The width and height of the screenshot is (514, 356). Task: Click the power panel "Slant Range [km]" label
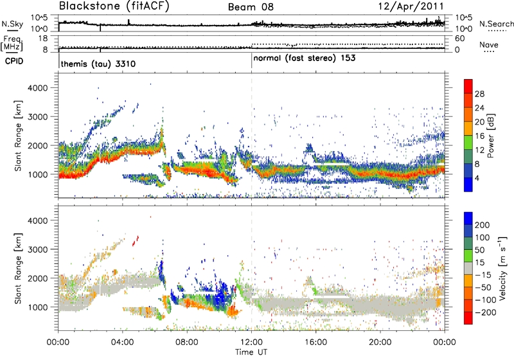point(18,136)
